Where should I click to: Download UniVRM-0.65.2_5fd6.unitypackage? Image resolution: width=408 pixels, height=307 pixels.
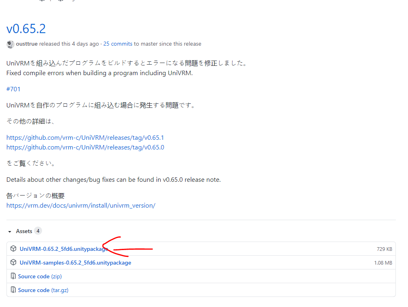[64, 249]
